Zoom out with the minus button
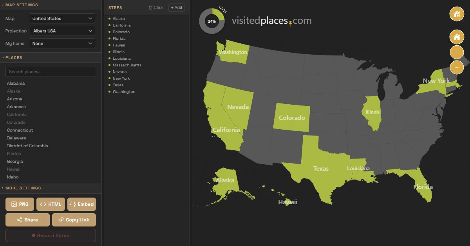This screenshot has width=470, height=246. [456, 67]
